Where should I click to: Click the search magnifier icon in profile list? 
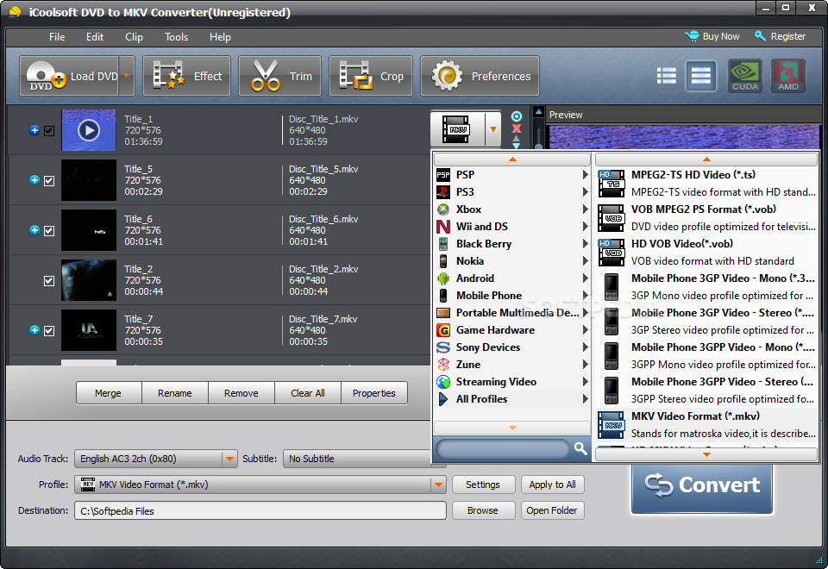click(x=580, y=448)
